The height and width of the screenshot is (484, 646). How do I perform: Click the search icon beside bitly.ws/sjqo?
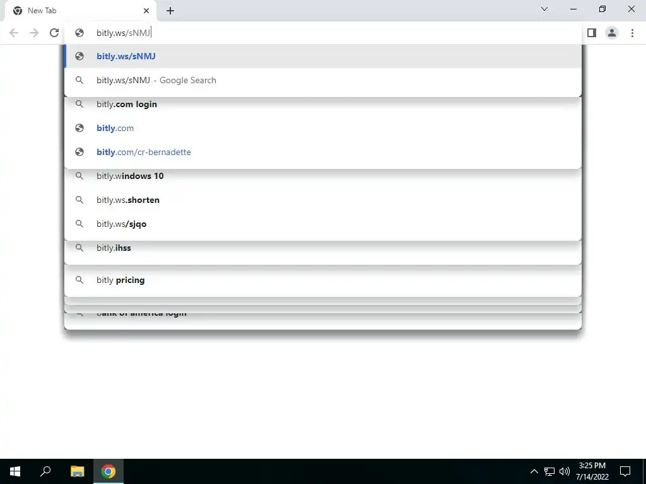tap(79, 224)
